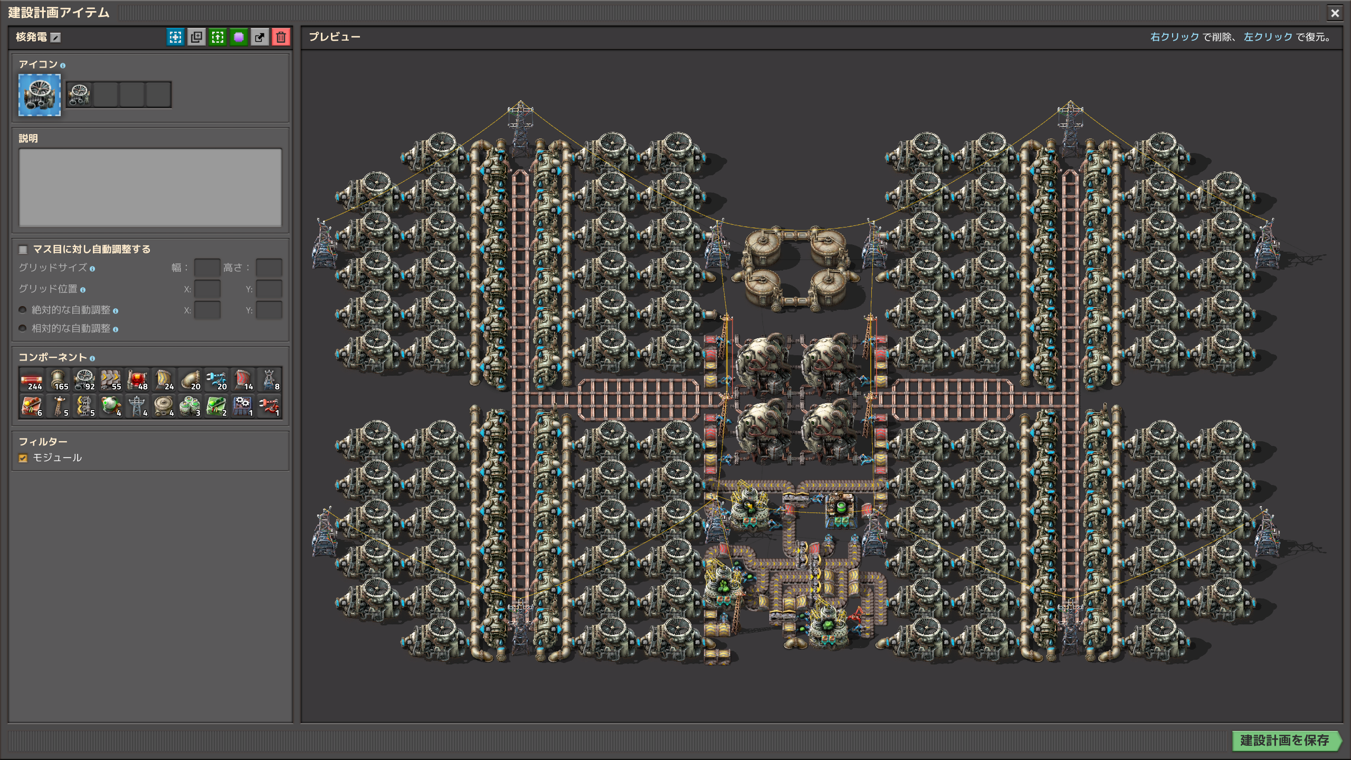Viewport: 1351px width, 760px height.
Task: Click the duplicate blueprint copy icon
Action: point(196,37)
